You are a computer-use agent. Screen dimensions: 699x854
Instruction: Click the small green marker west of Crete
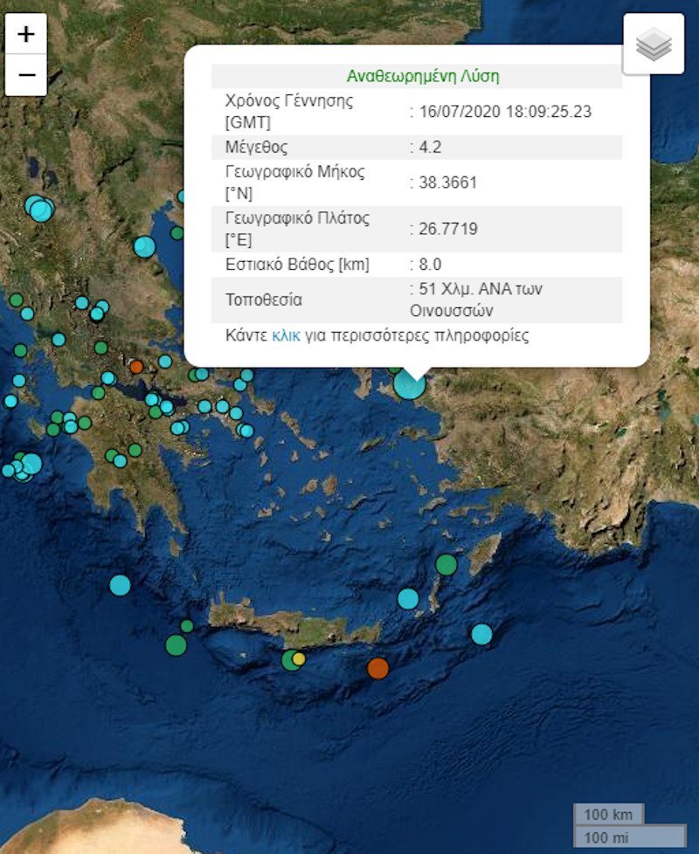[x=187, y=626]
